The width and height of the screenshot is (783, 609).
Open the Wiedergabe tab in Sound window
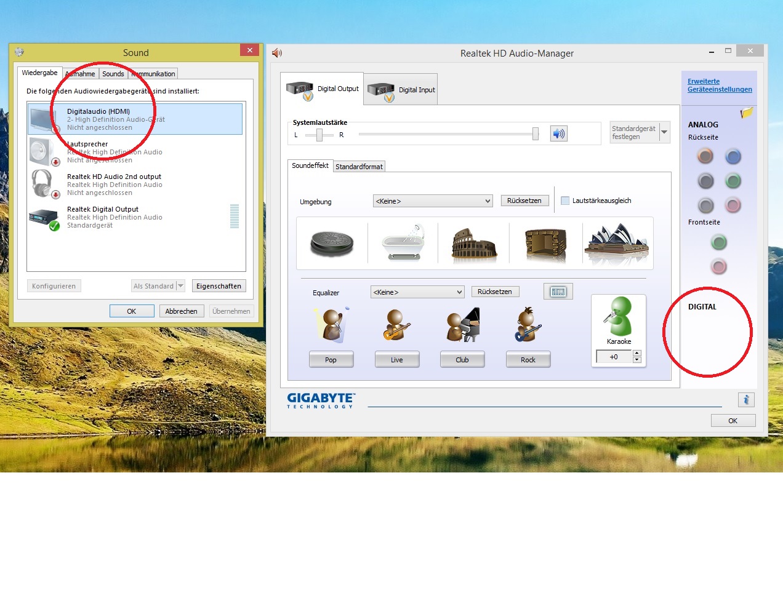pyautogui.click(x=39, y=73)
